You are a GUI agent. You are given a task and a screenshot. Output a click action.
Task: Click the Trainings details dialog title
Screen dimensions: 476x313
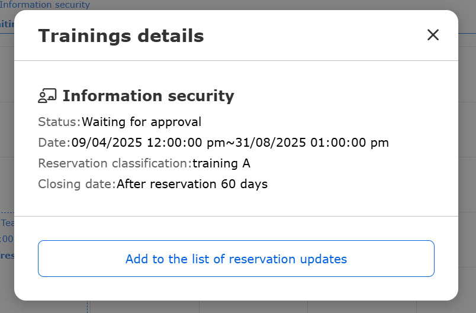(x=121, y=36)
